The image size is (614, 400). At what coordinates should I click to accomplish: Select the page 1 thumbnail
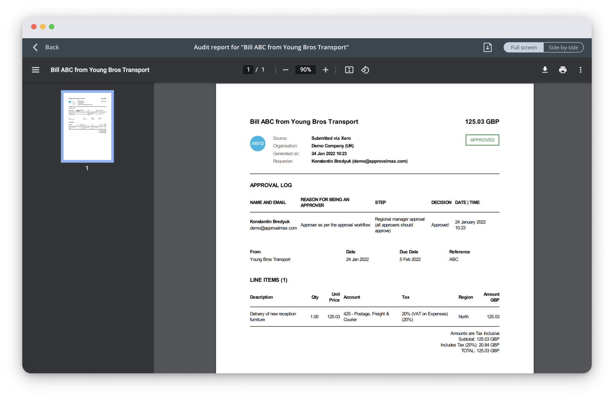87,126
